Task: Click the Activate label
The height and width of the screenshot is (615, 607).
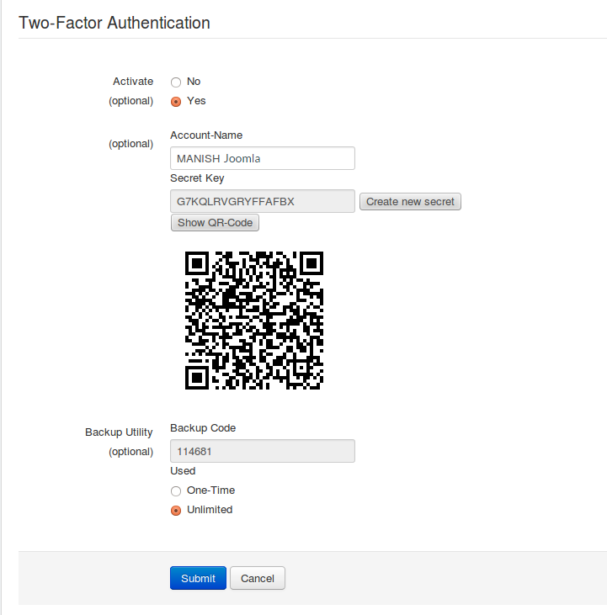Action: click(133, 82)
